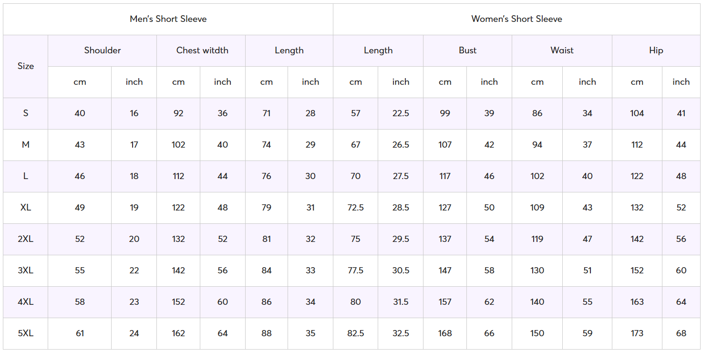Click the 72.5 women's length cell
This screenshot has width=702, height=351.
pos(355,208)
